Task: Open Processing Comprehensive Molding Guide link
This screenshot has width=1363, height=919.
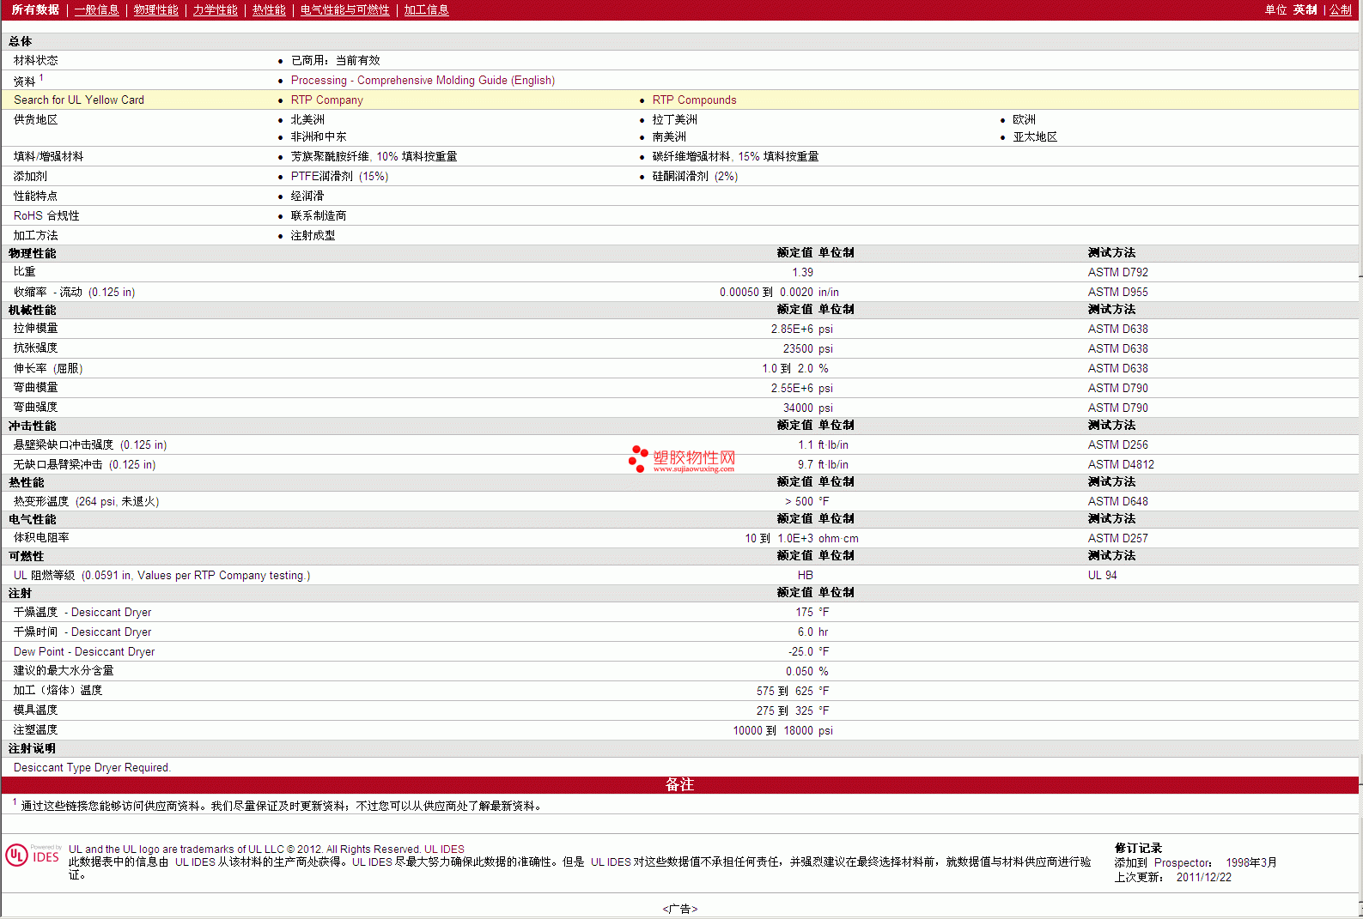Action: (x=423, y=81)
